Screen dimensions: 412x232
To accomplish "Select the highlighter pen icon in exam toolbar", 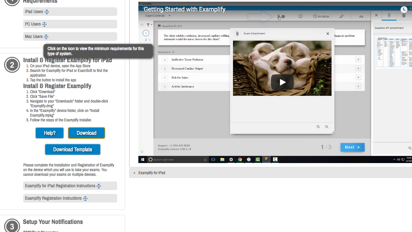I will 341,16.
